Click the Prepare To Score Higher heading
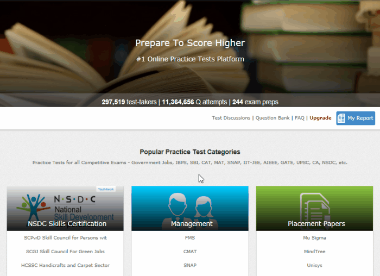This screenshot has width=380, height=276. 190,43
